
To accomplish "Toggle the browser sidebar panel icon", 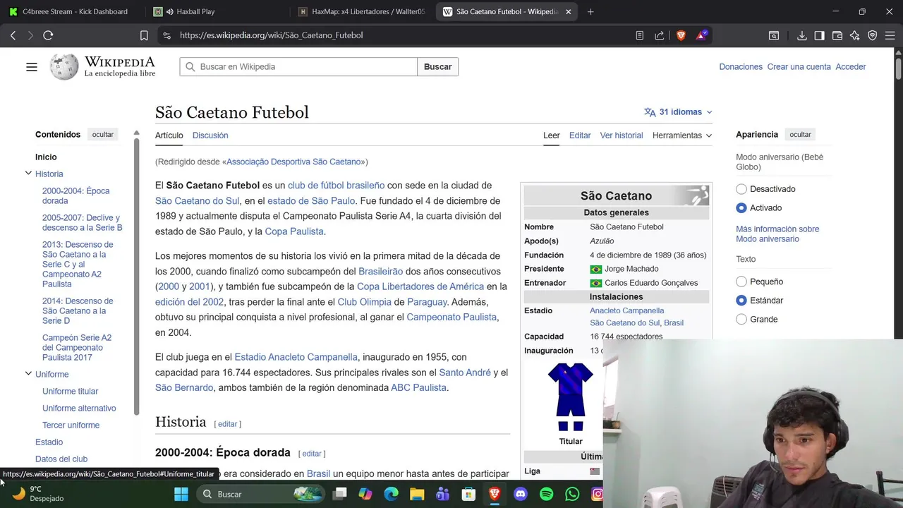I will [x=819, y=35].
